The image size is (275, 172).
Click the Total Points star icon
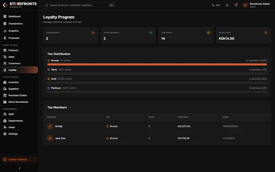pos(208,32)
